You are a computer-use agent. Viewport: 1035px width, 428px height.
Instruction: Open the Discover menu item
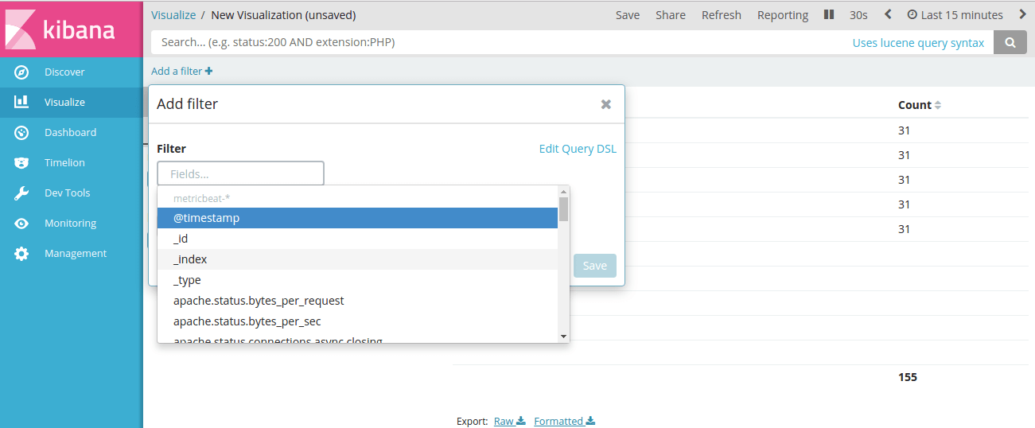(x=71, y=72)
